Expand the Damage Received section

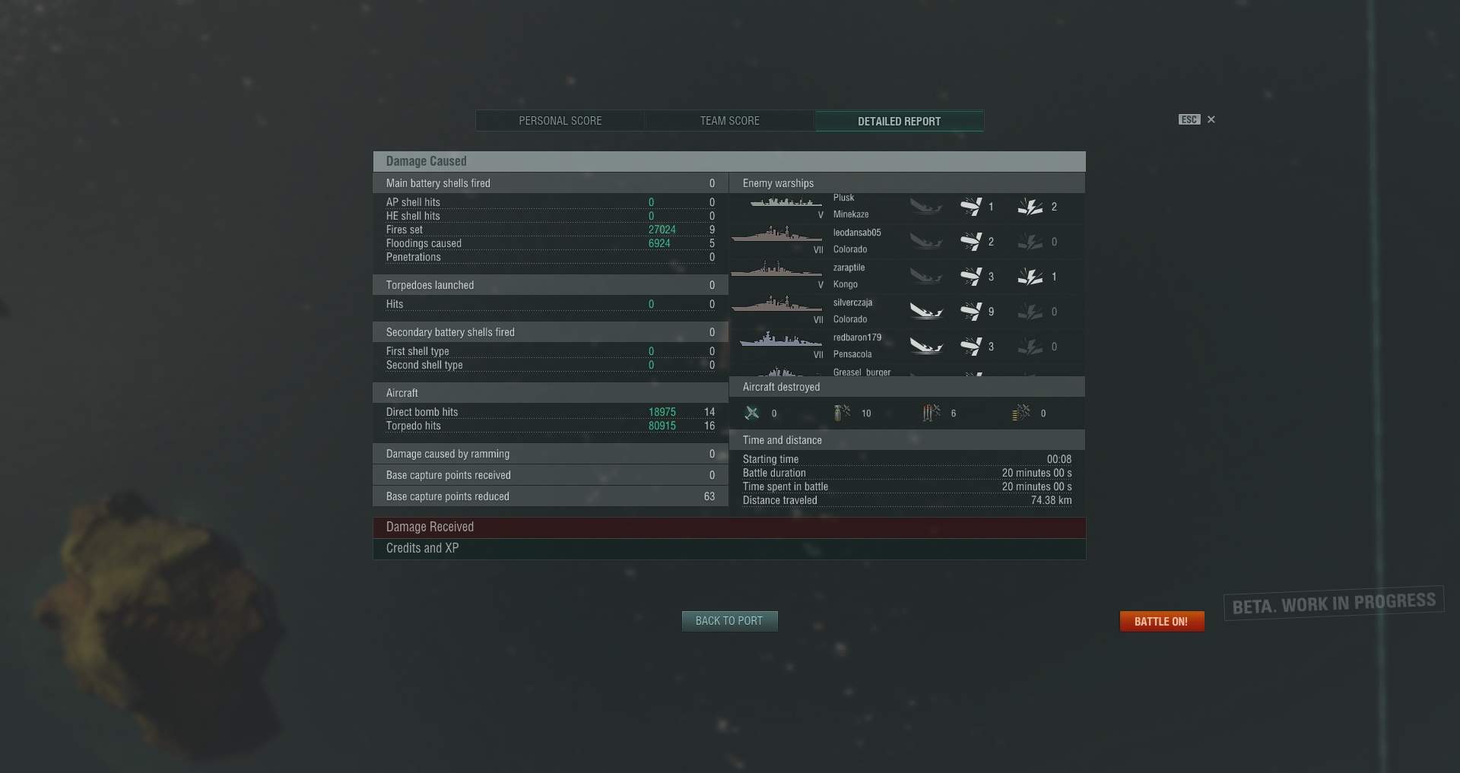coord(729,527)
